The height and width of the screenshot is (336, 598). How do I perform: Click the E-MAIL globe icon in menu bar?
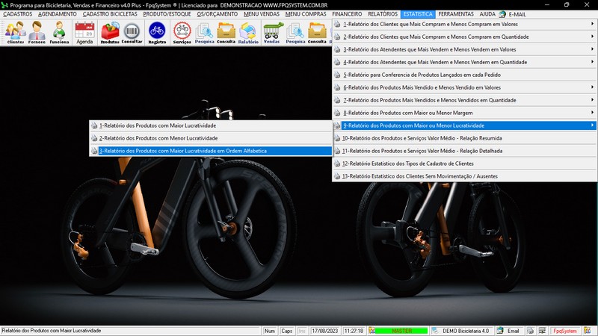click(x=502, y=14)
